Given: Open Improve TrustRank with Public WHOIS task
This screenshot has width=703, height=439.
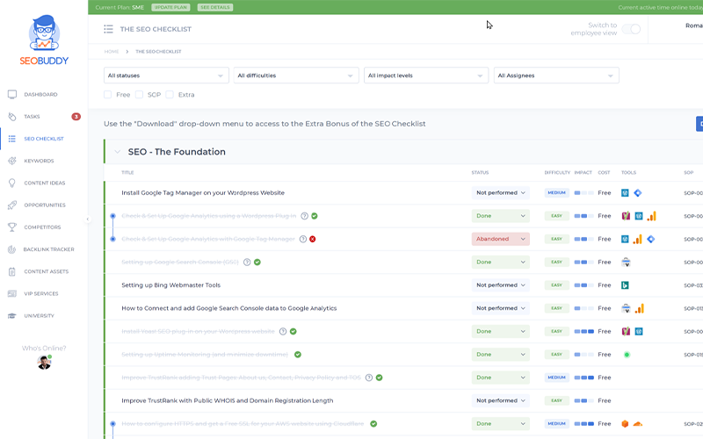Looking at the screenshot, I should point(228,400).
